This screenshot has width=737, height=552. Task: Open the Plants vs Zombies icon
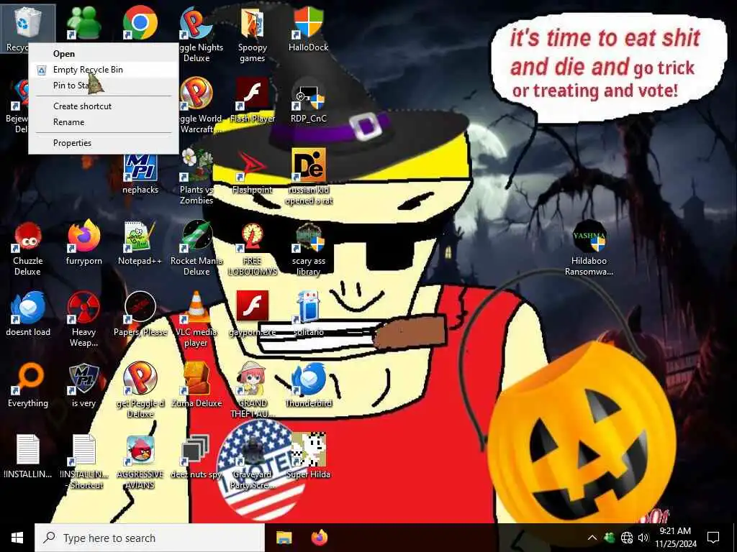point(196,177)
